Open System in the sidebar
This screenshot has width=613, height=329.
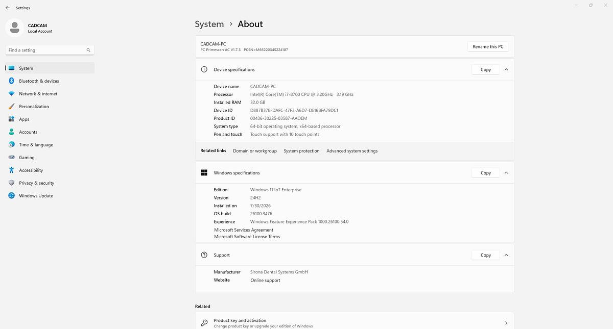click(50, 68)
